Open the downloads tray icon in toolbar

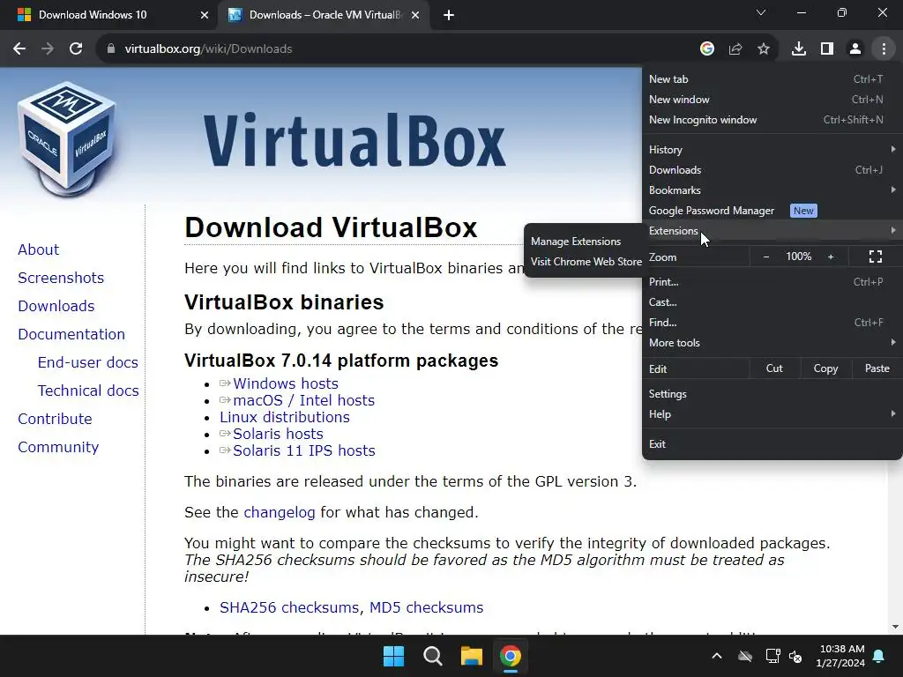coord(798,49)
